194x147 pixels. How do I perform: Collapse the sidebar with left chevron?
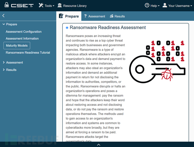[3, 16]
